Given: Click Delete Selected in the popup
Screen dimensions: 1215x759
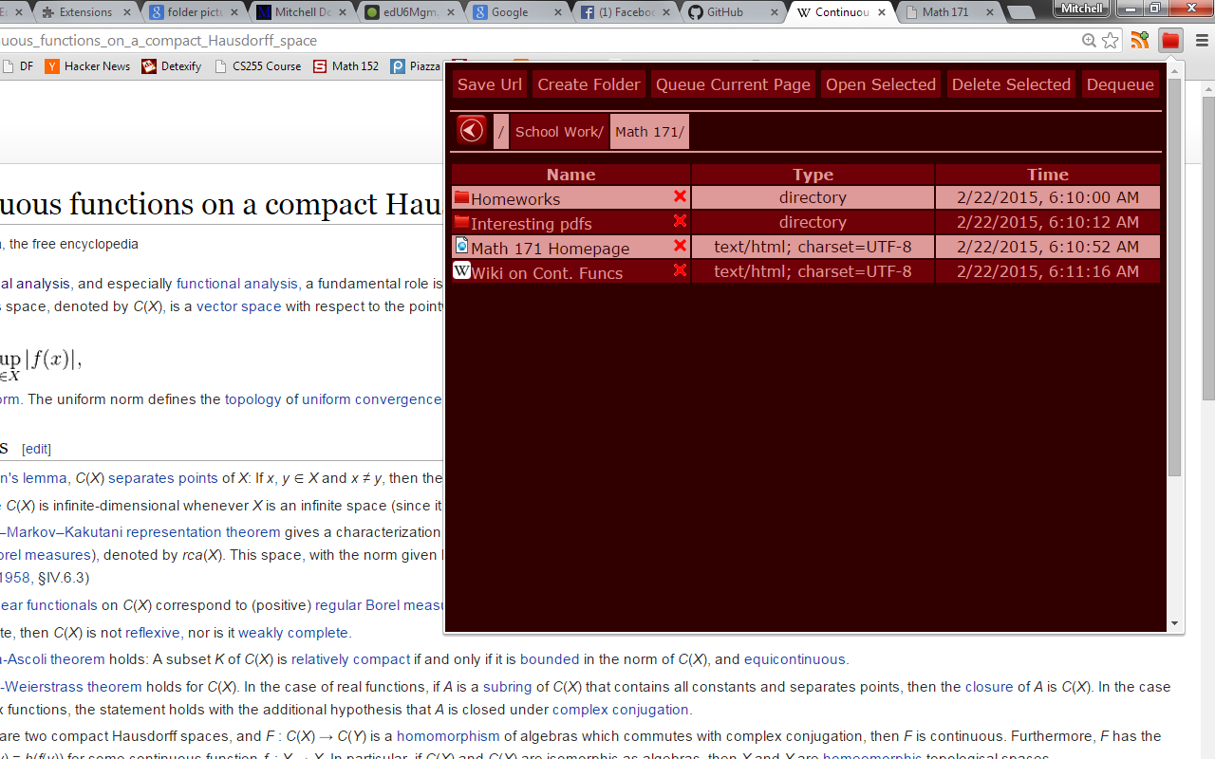Looking at the screenshot, I should pyautogui.click(x=1010, y=83).
